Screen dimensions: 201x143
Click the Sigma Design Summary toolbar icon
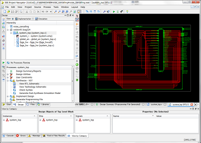[117, 12]
